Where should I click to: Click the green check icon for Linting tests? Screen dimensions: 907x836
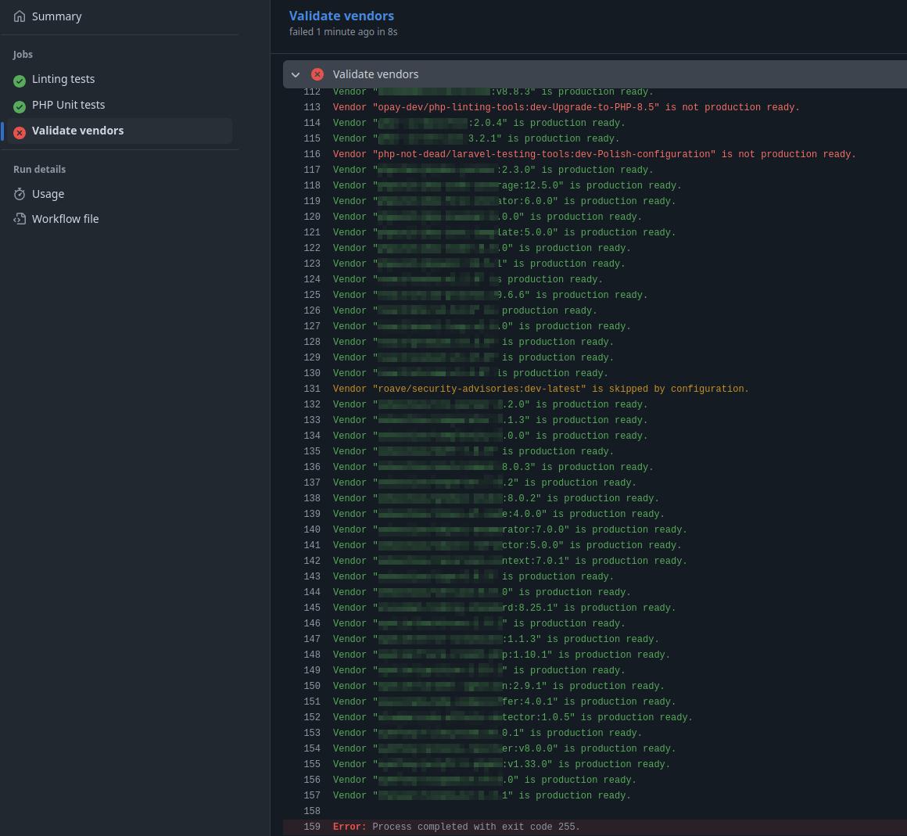pos(20,81)
